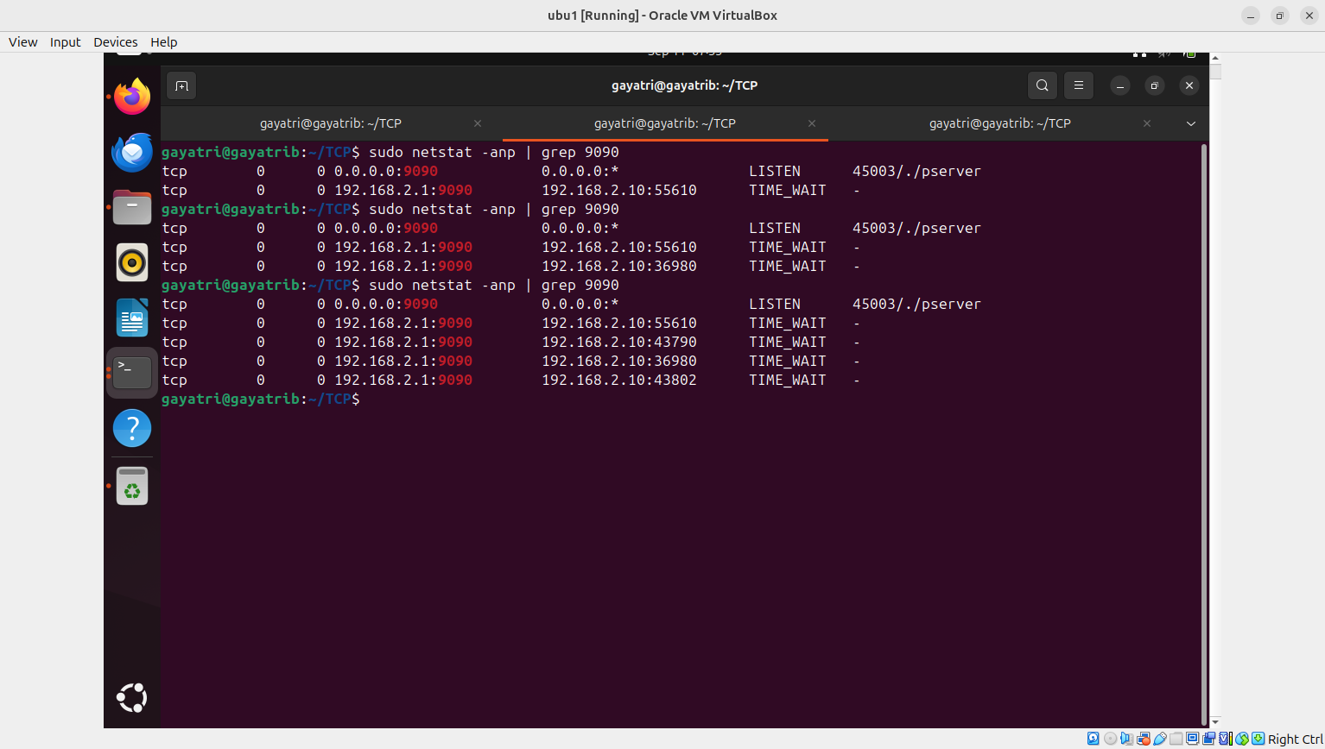Click the terminal vertical scrollbar

click(1203, 431)
